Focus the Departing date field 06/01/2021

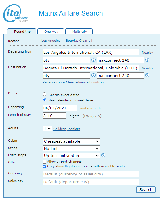pos(60,108)
